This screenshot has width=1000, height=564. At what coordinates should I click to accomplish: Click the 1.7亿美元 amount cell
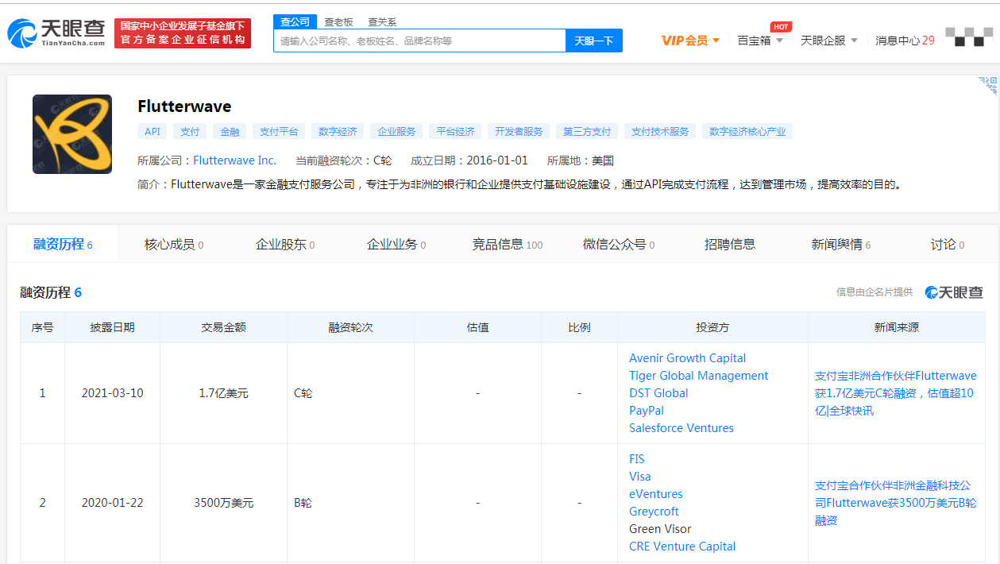click(x=224, y=393)
